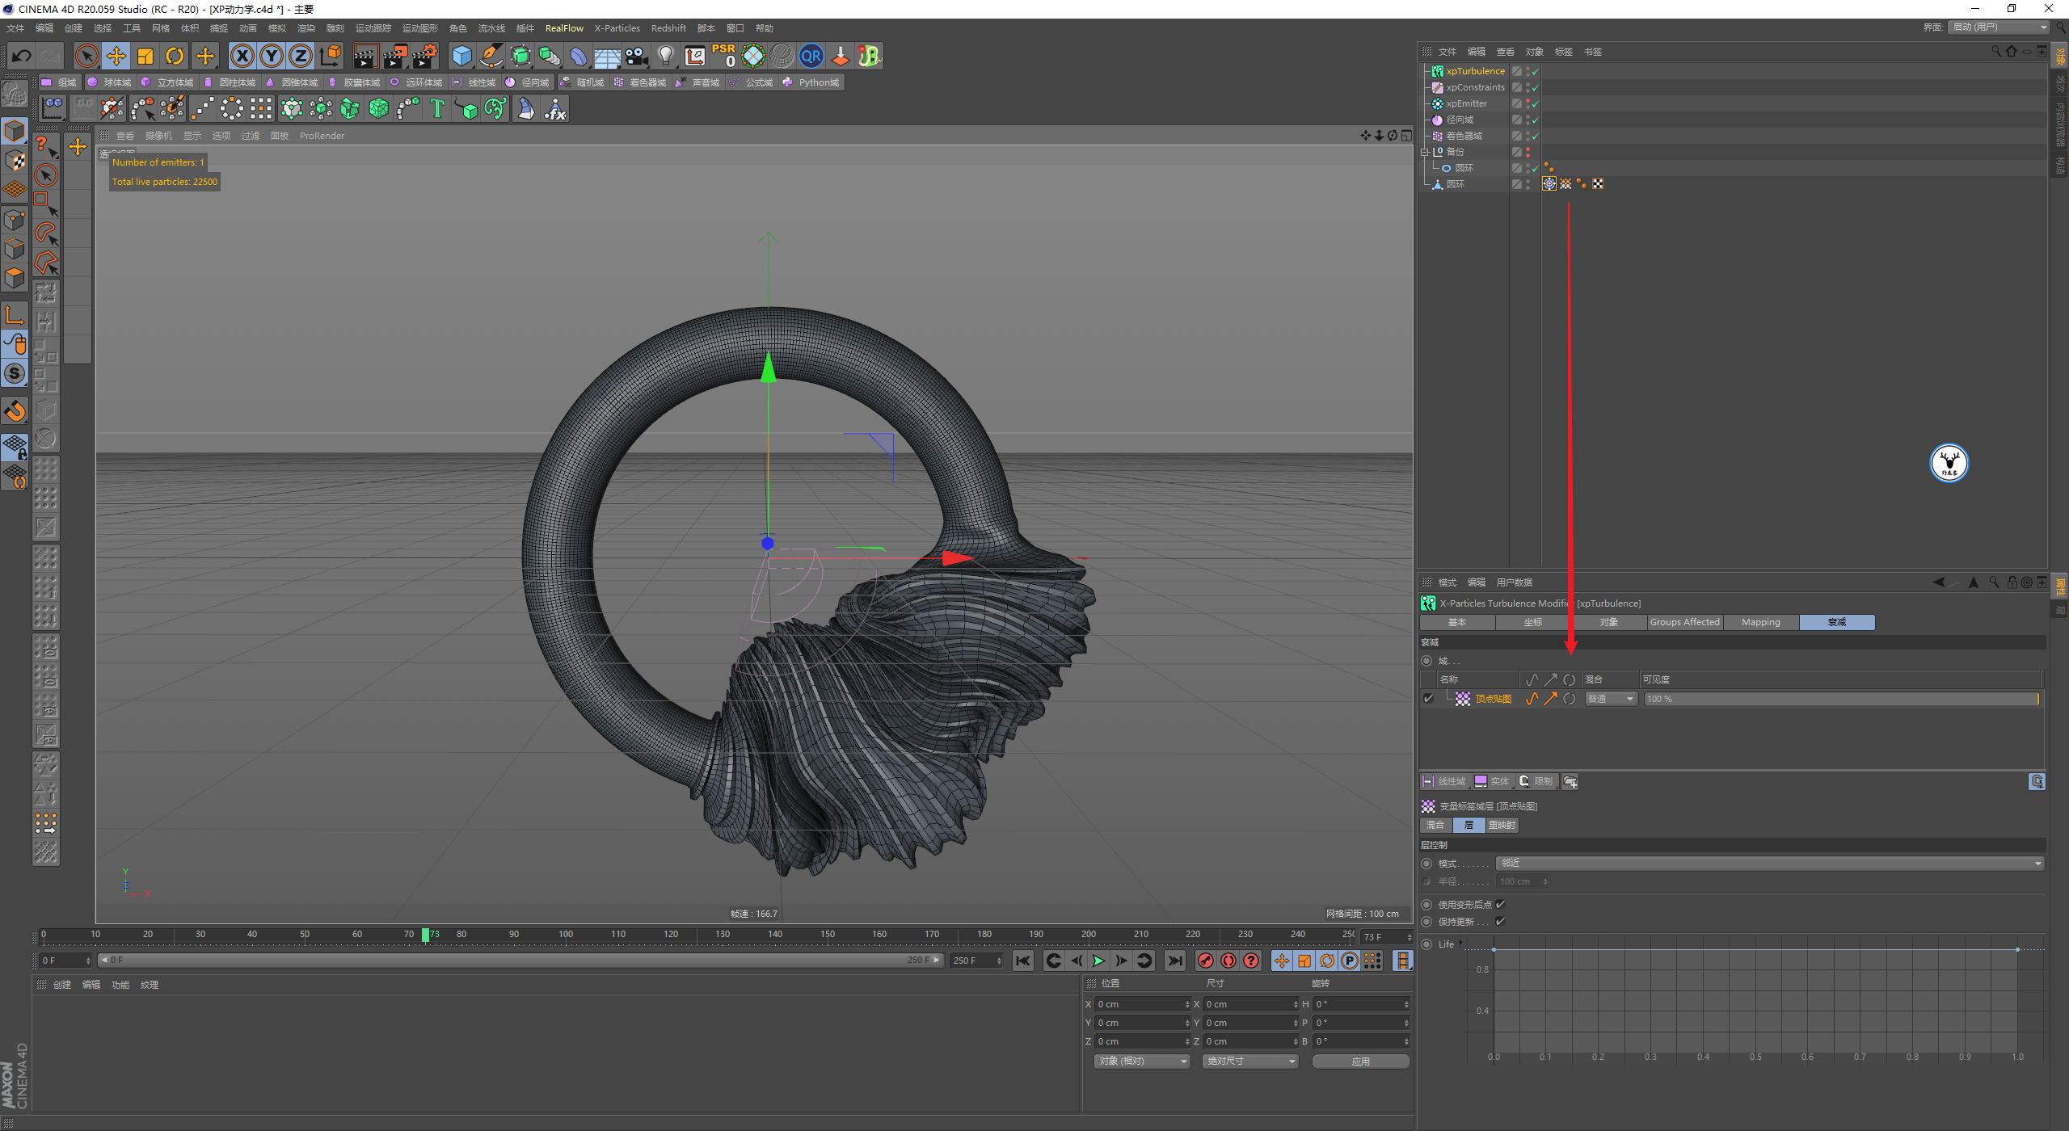Image resolution: width=2069 pixels, height=1131 pixels.
Task: Click the Light object icon
Action: (665, 56)
